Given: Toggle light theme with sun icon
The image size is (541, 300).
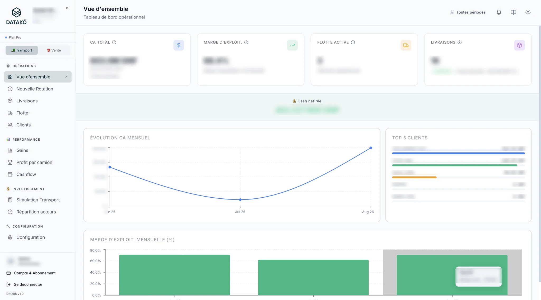Looking at the screenshot, I should pyautogui.click(x=528, y=12).
